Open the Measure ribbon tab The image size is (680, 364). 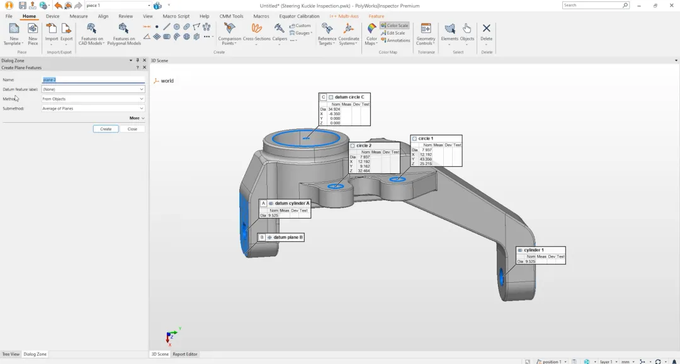pos(79,16)
